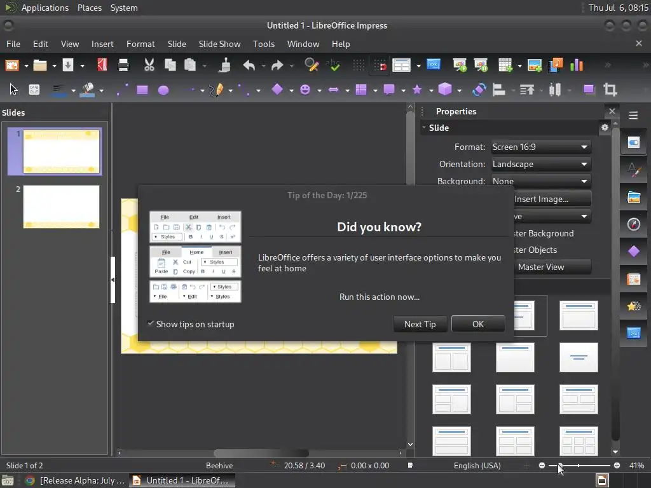Insert audio or video icon
Viewport: 651px width, 488px height.
click(555, 65)
